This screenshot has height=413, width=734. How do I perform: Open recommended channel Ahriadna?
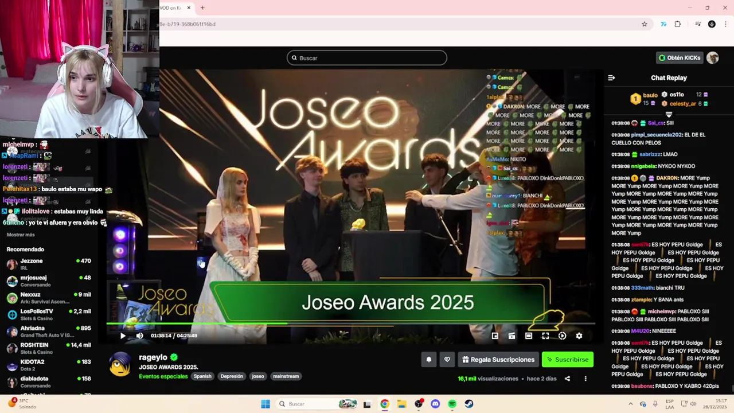pos(49,332)
